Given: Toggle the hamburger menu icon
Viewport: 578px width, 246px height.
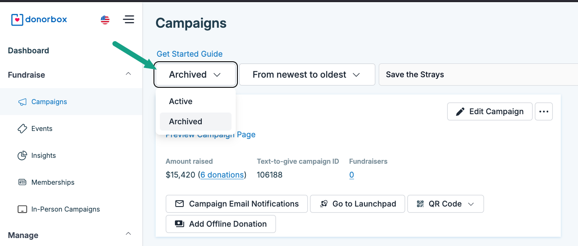Looking at the screenshot, I should tap(129, 20).
